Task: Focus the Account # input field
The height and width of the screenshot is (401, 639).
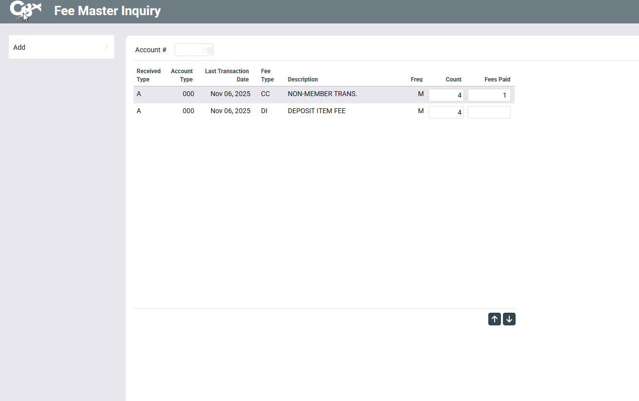Action: [x=194, y=50]
